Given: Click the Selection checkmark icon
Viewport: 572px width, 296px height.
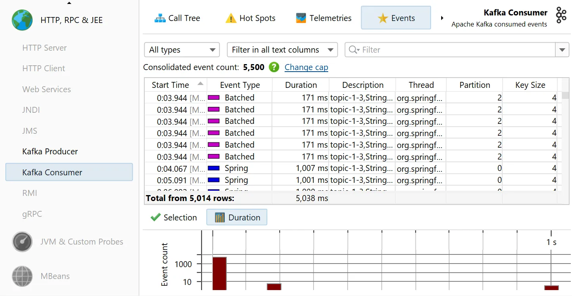Looking at the screenshot, I should [x=156, y=217].
